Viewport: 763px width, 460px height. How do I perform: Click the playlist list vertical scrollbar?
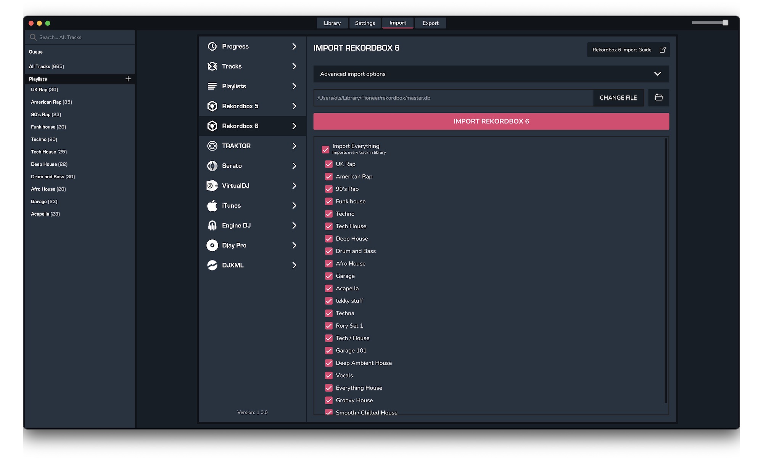pos(666,271)
